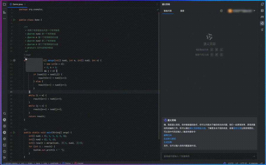Click the LF line separator in the status bar

(x=237, y=163)
